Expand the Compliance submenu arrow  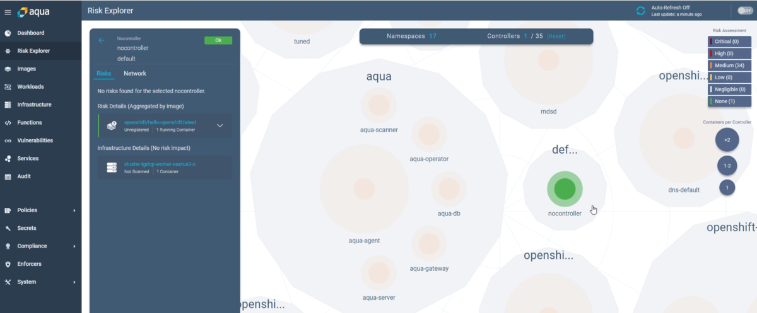[74, 246]
